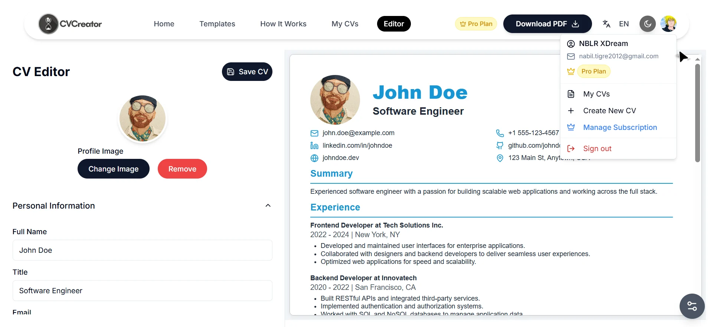Image resolution: width=713 pixels, height=327 pixels.
Task: Click the profile image in CV Editor
Action: click(x=143, y=118)
